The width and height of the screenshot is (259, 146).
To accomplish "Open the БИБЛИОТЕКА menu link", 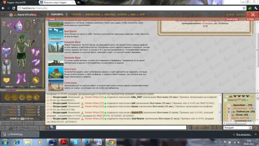I will 92,14.
